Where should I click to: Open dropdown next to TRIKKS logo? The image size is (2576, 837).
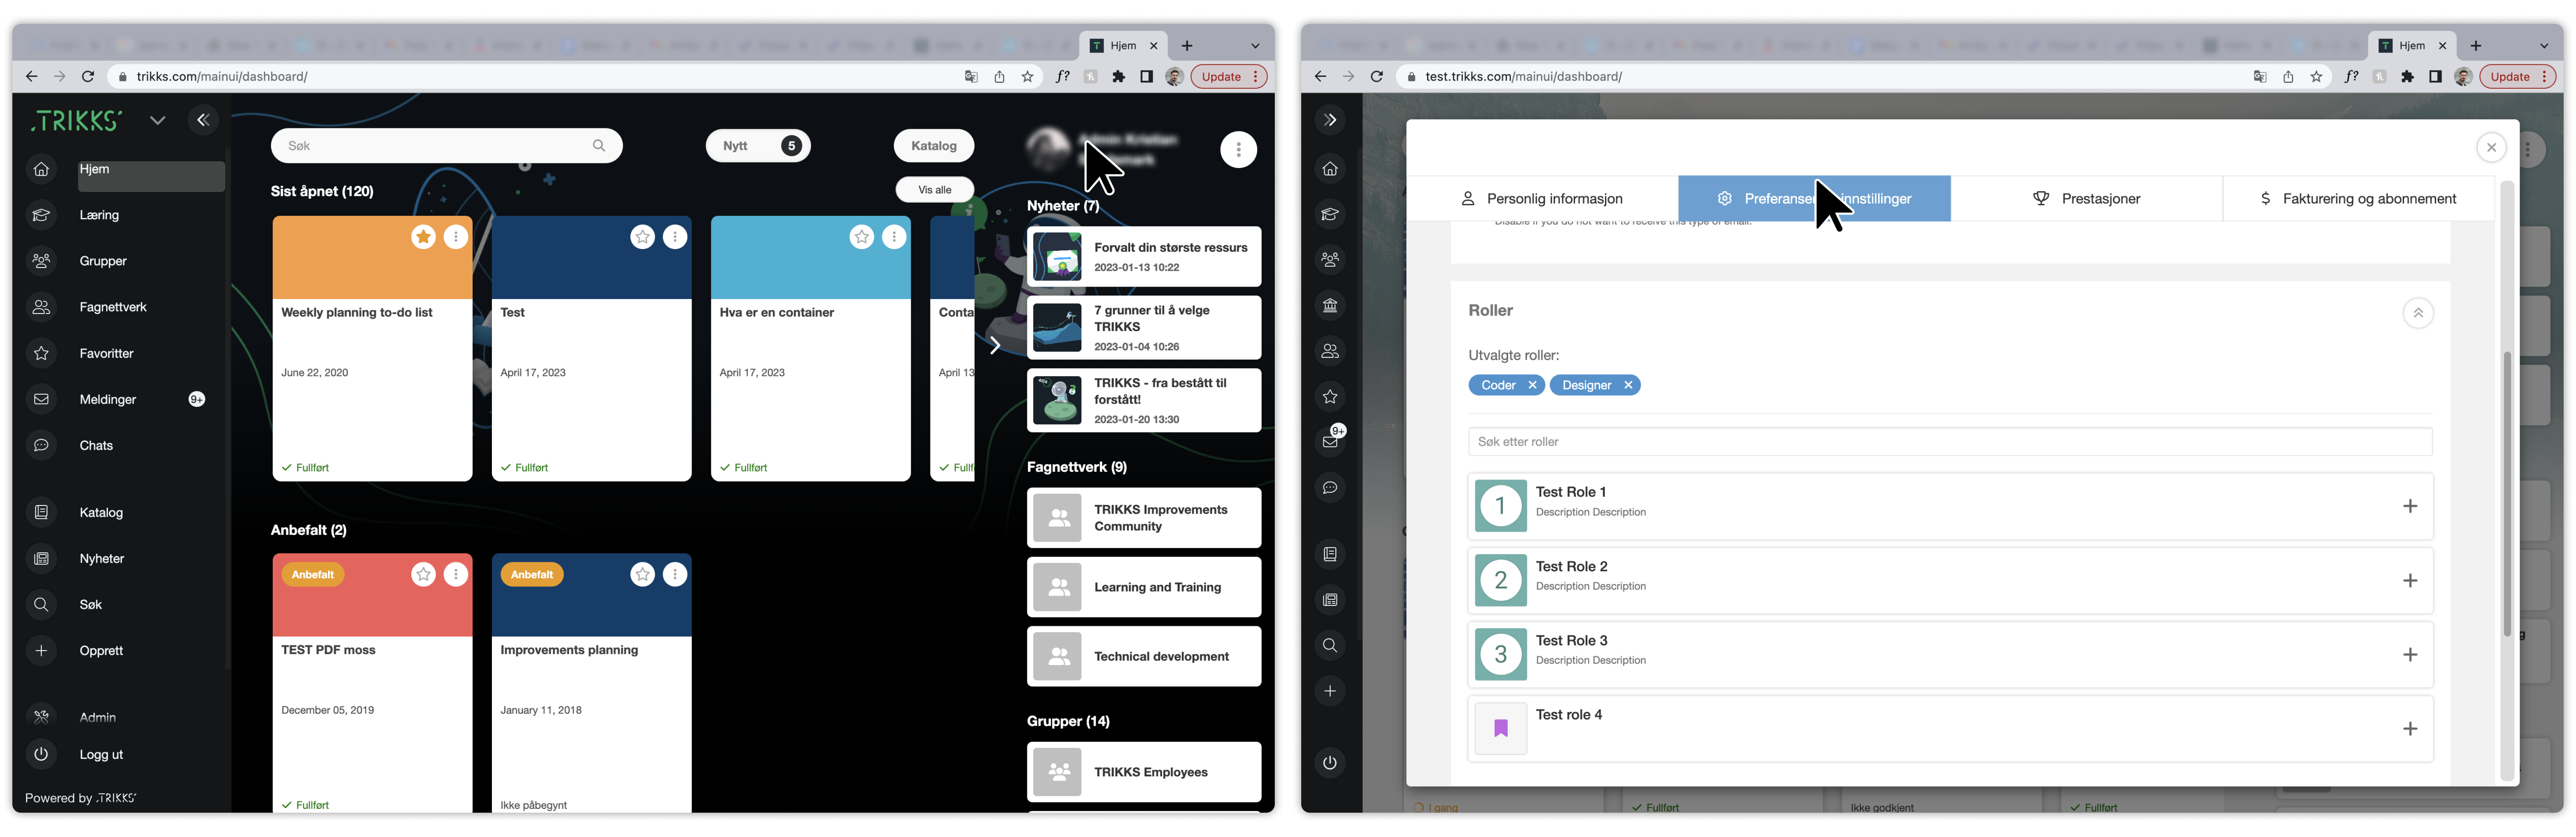point(157,120)
